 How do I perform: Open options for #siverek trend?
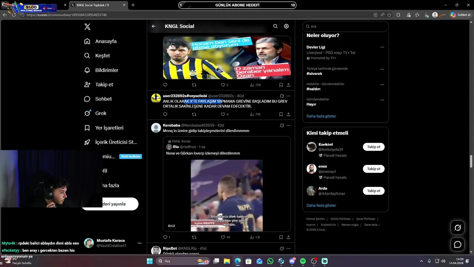tap(382, 69)
